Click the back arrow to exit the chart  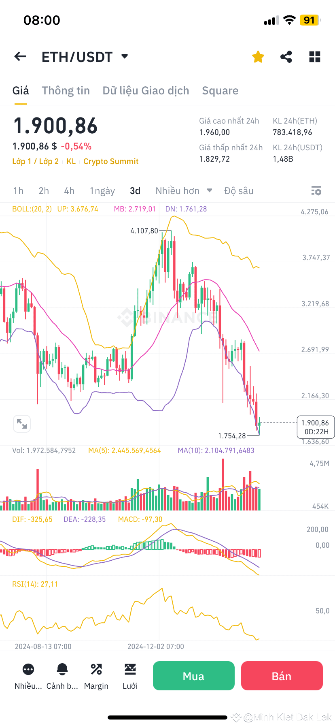pyautogui.click(x=20, y=56)
